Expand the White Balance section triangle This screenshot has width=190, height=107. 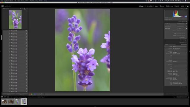click(187, 26)
